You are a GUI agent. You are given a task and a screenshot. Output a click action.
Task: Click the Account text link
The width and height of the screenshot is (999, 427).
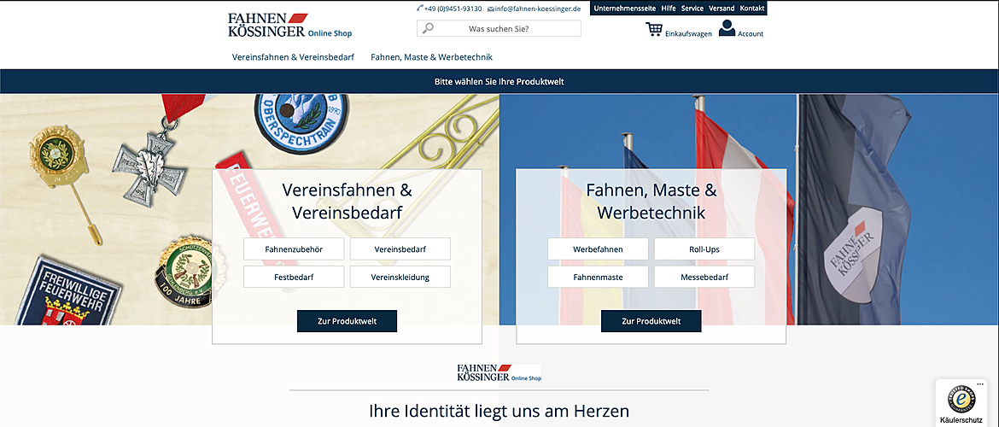(x=751, y=34)
